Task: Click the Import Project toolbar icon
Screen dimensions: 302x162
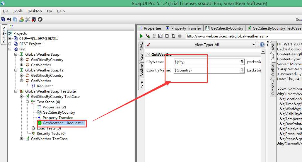Action: pos(9,19)
